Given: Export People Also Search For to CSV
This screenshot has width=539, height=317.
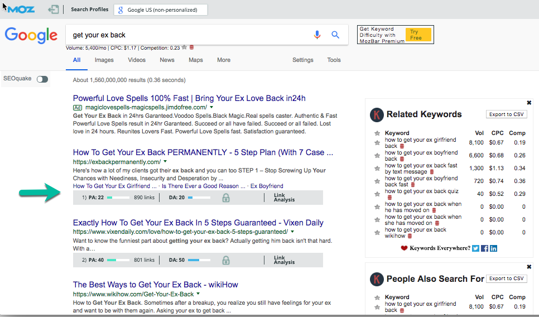Looking at the screenshot, I should click(506, 278).
